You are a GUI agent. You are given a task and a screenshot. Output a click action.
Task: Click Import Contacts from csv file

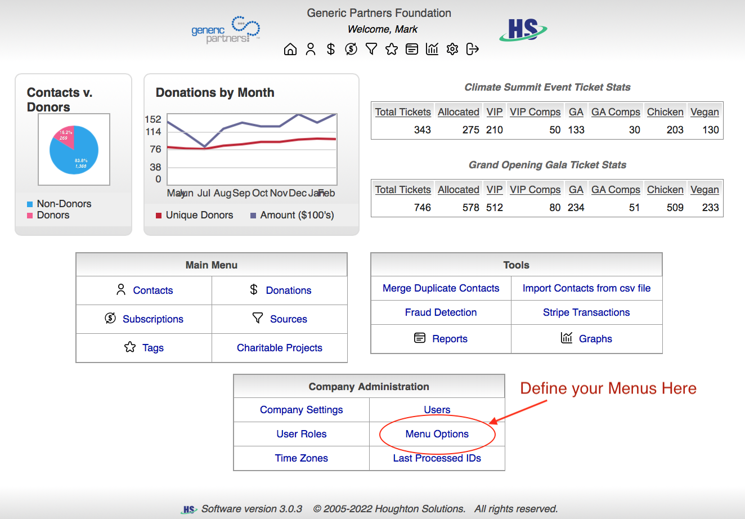pos(586,288)
